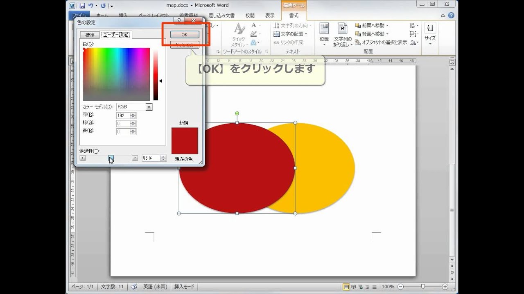Screen dimensions: 524x294
Task: Click the transparency slider thumb
Action: (x=111, y=158)
